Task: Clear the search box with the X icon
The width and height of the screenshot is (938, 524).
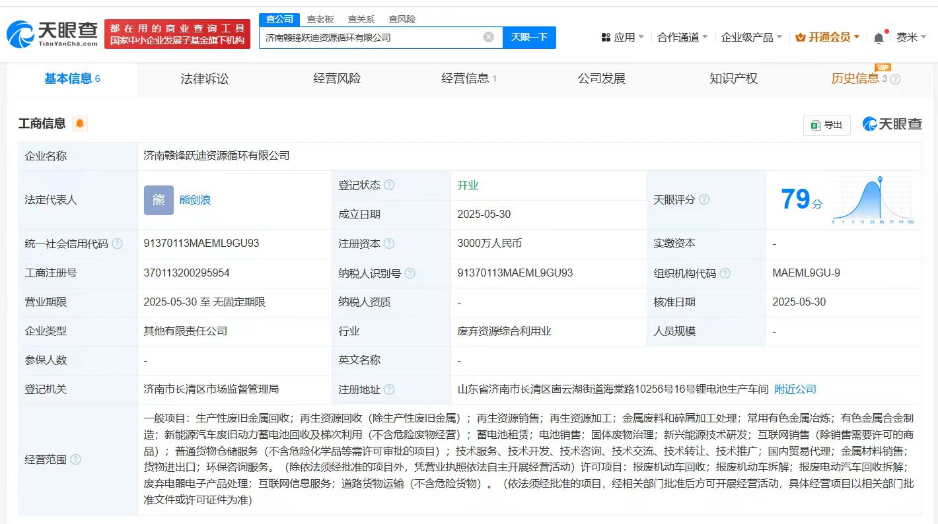Action: [489, 37]
